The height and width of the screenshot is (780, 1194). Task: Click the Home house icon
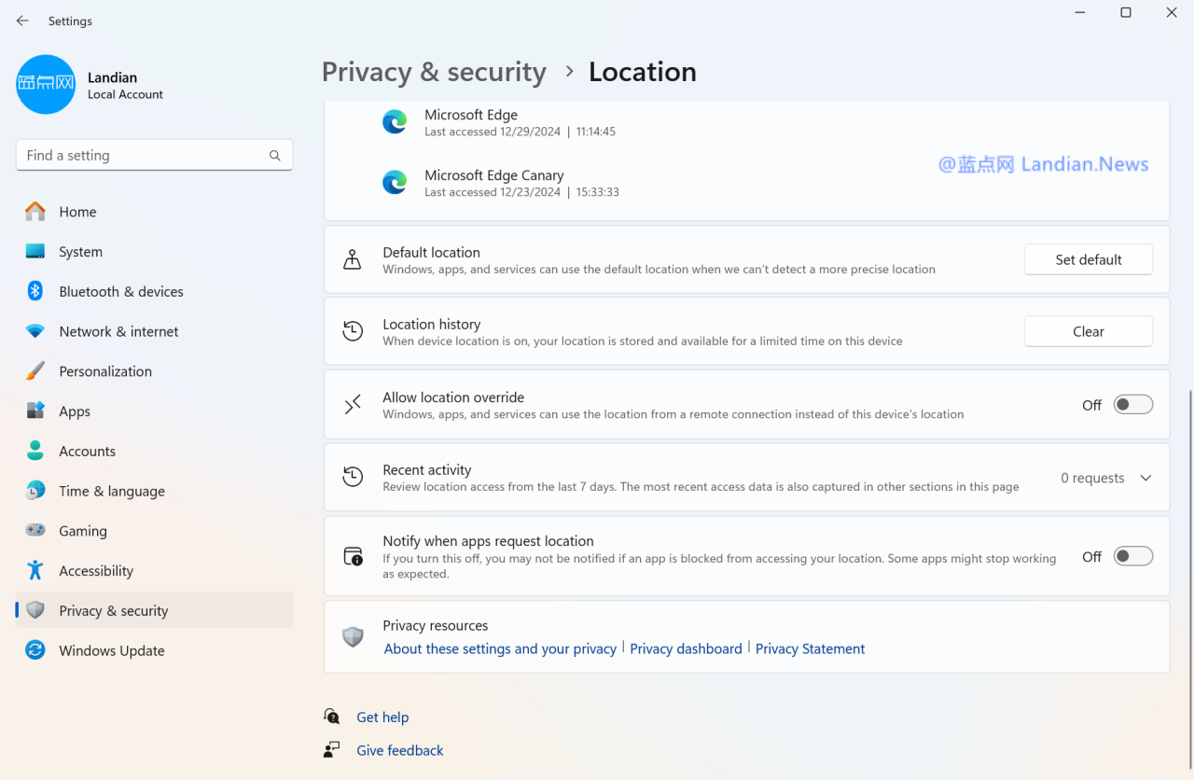coord(35,212)
